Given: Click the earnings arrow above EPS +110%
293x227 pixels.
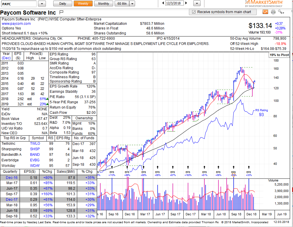Looking at the screenshot, I should pyautogui.click(x=112, y=167).
